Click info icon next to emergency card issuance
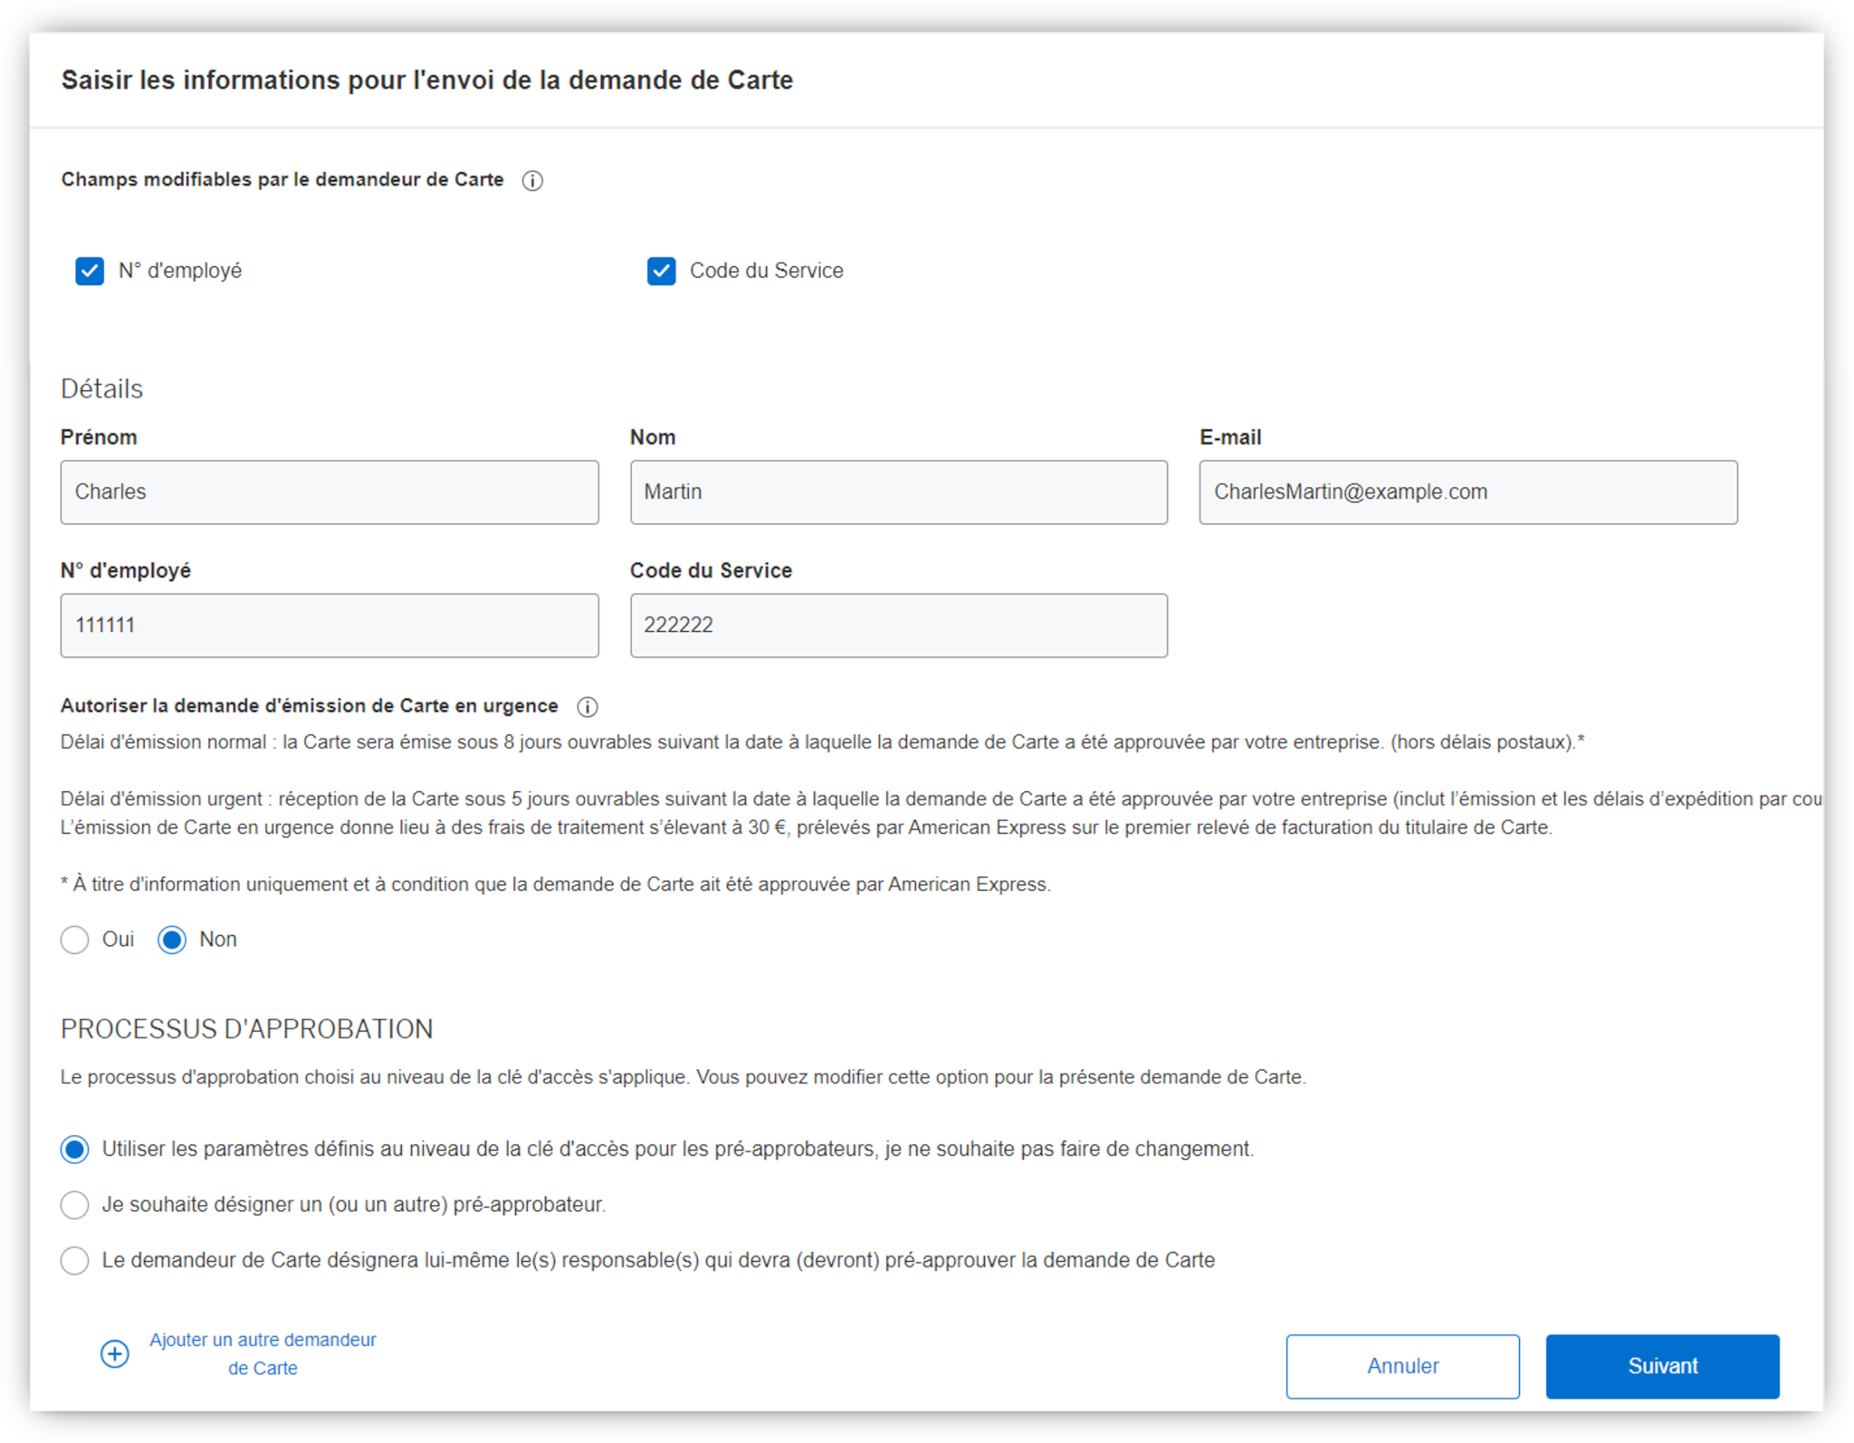1854x1443 pixels. [587, 707]
